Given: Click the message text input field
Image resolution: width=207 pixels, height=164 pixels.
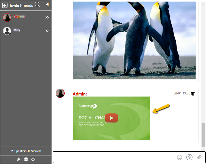Looking at the screenshot, I should pos(114,157).
